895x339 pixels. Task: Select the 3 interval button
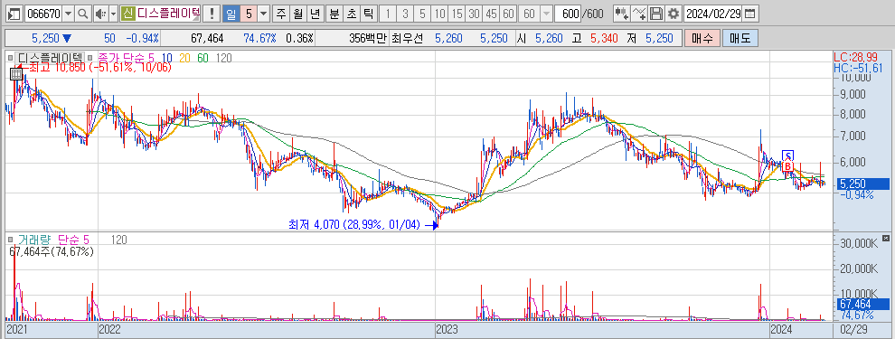click(x=405, y=14)
